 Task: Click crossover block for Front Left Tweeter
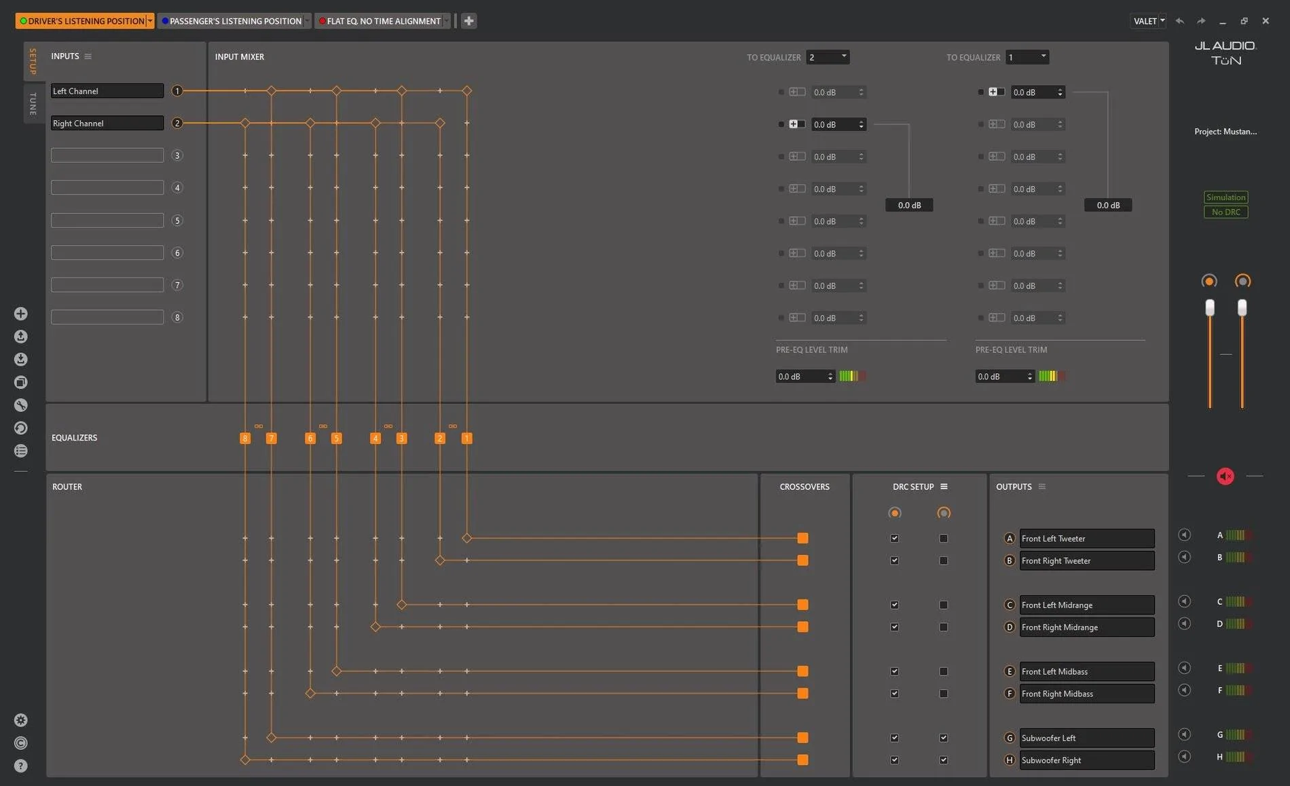(x=803, y=538)
